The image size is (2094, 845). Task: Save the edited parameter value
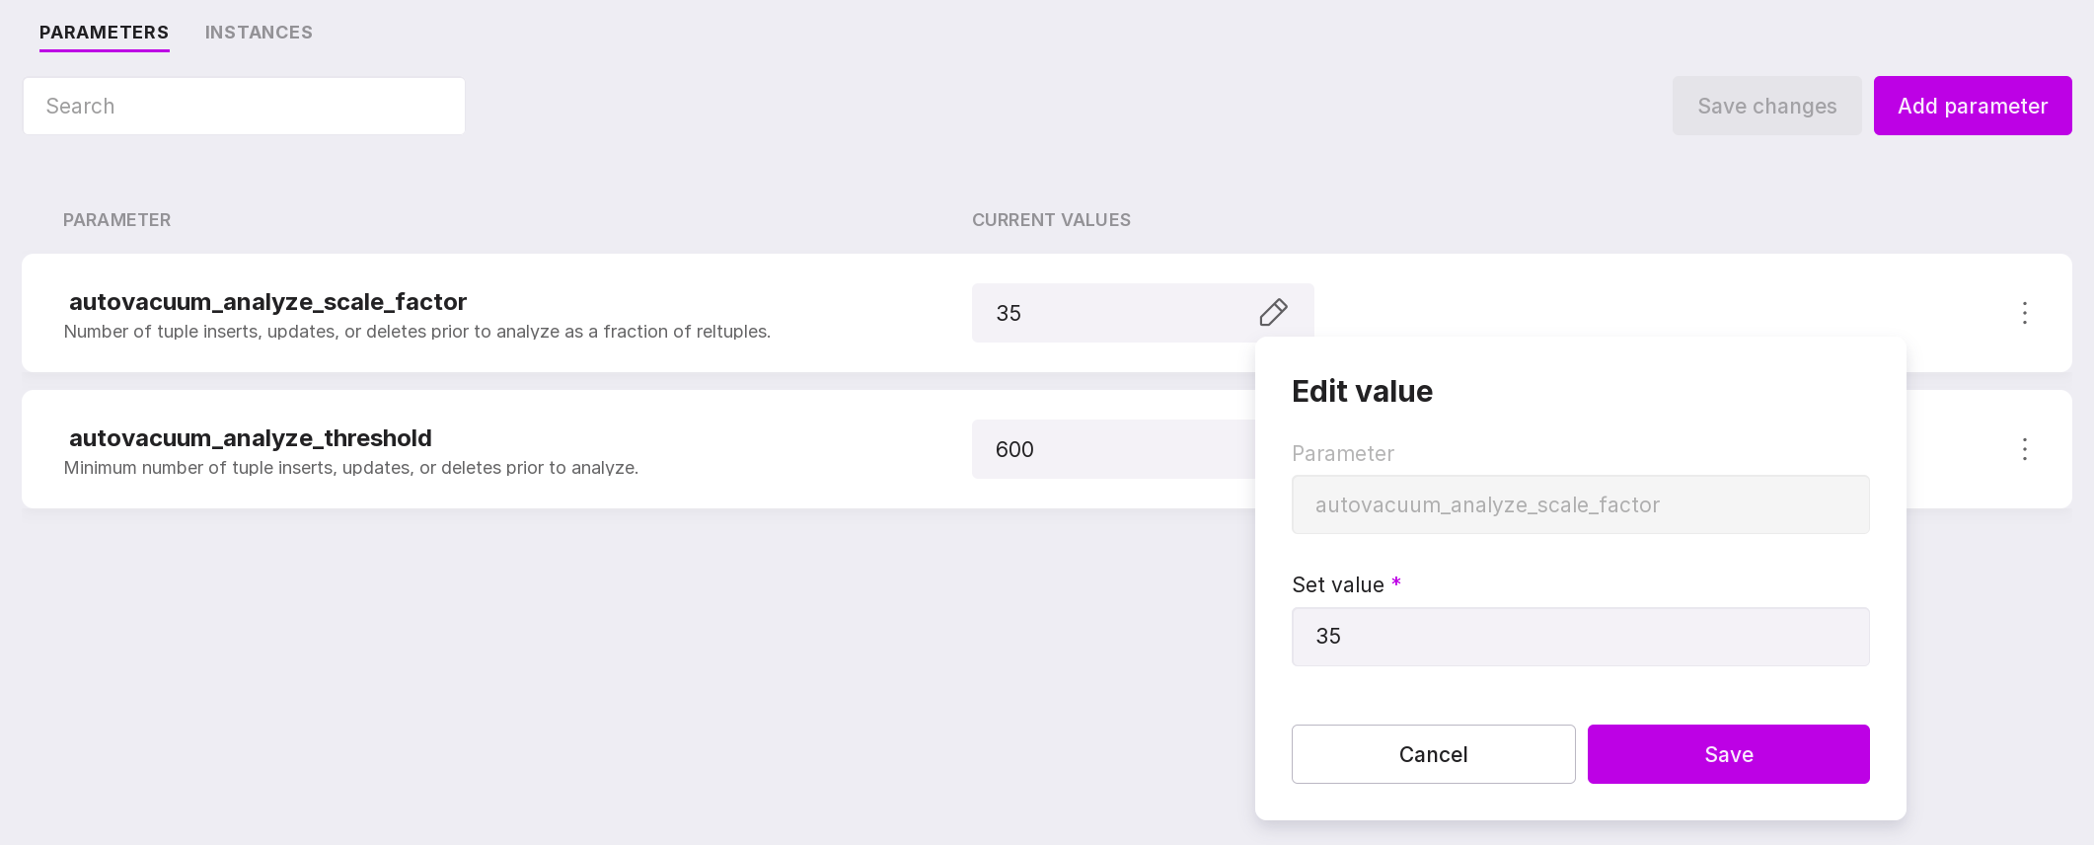point(1728,754)
